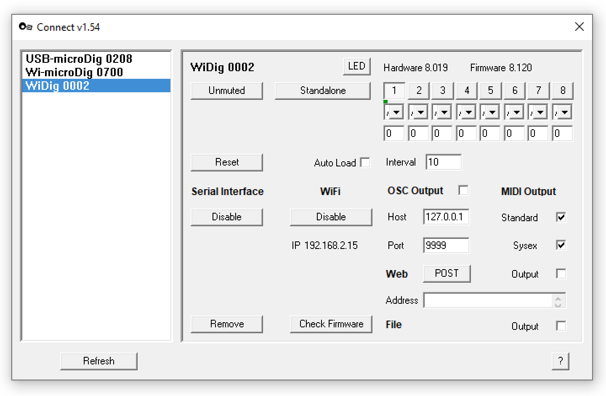Uncheck the Sysex MIDI output checkbox
The width and height of the screenshot is (606, 396).
tap(561, 245)
